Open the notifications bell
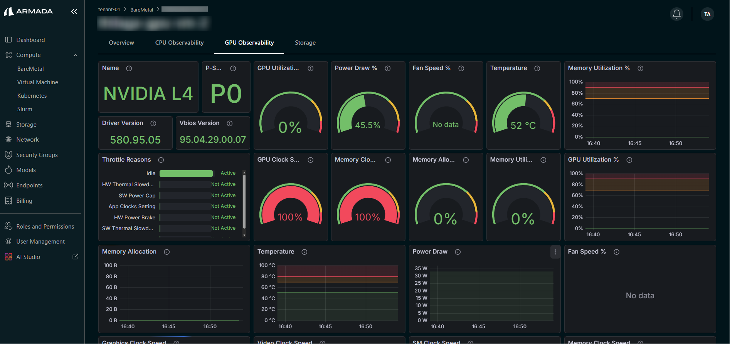Screen dimensions: 730x344 [x=676, y=14]
